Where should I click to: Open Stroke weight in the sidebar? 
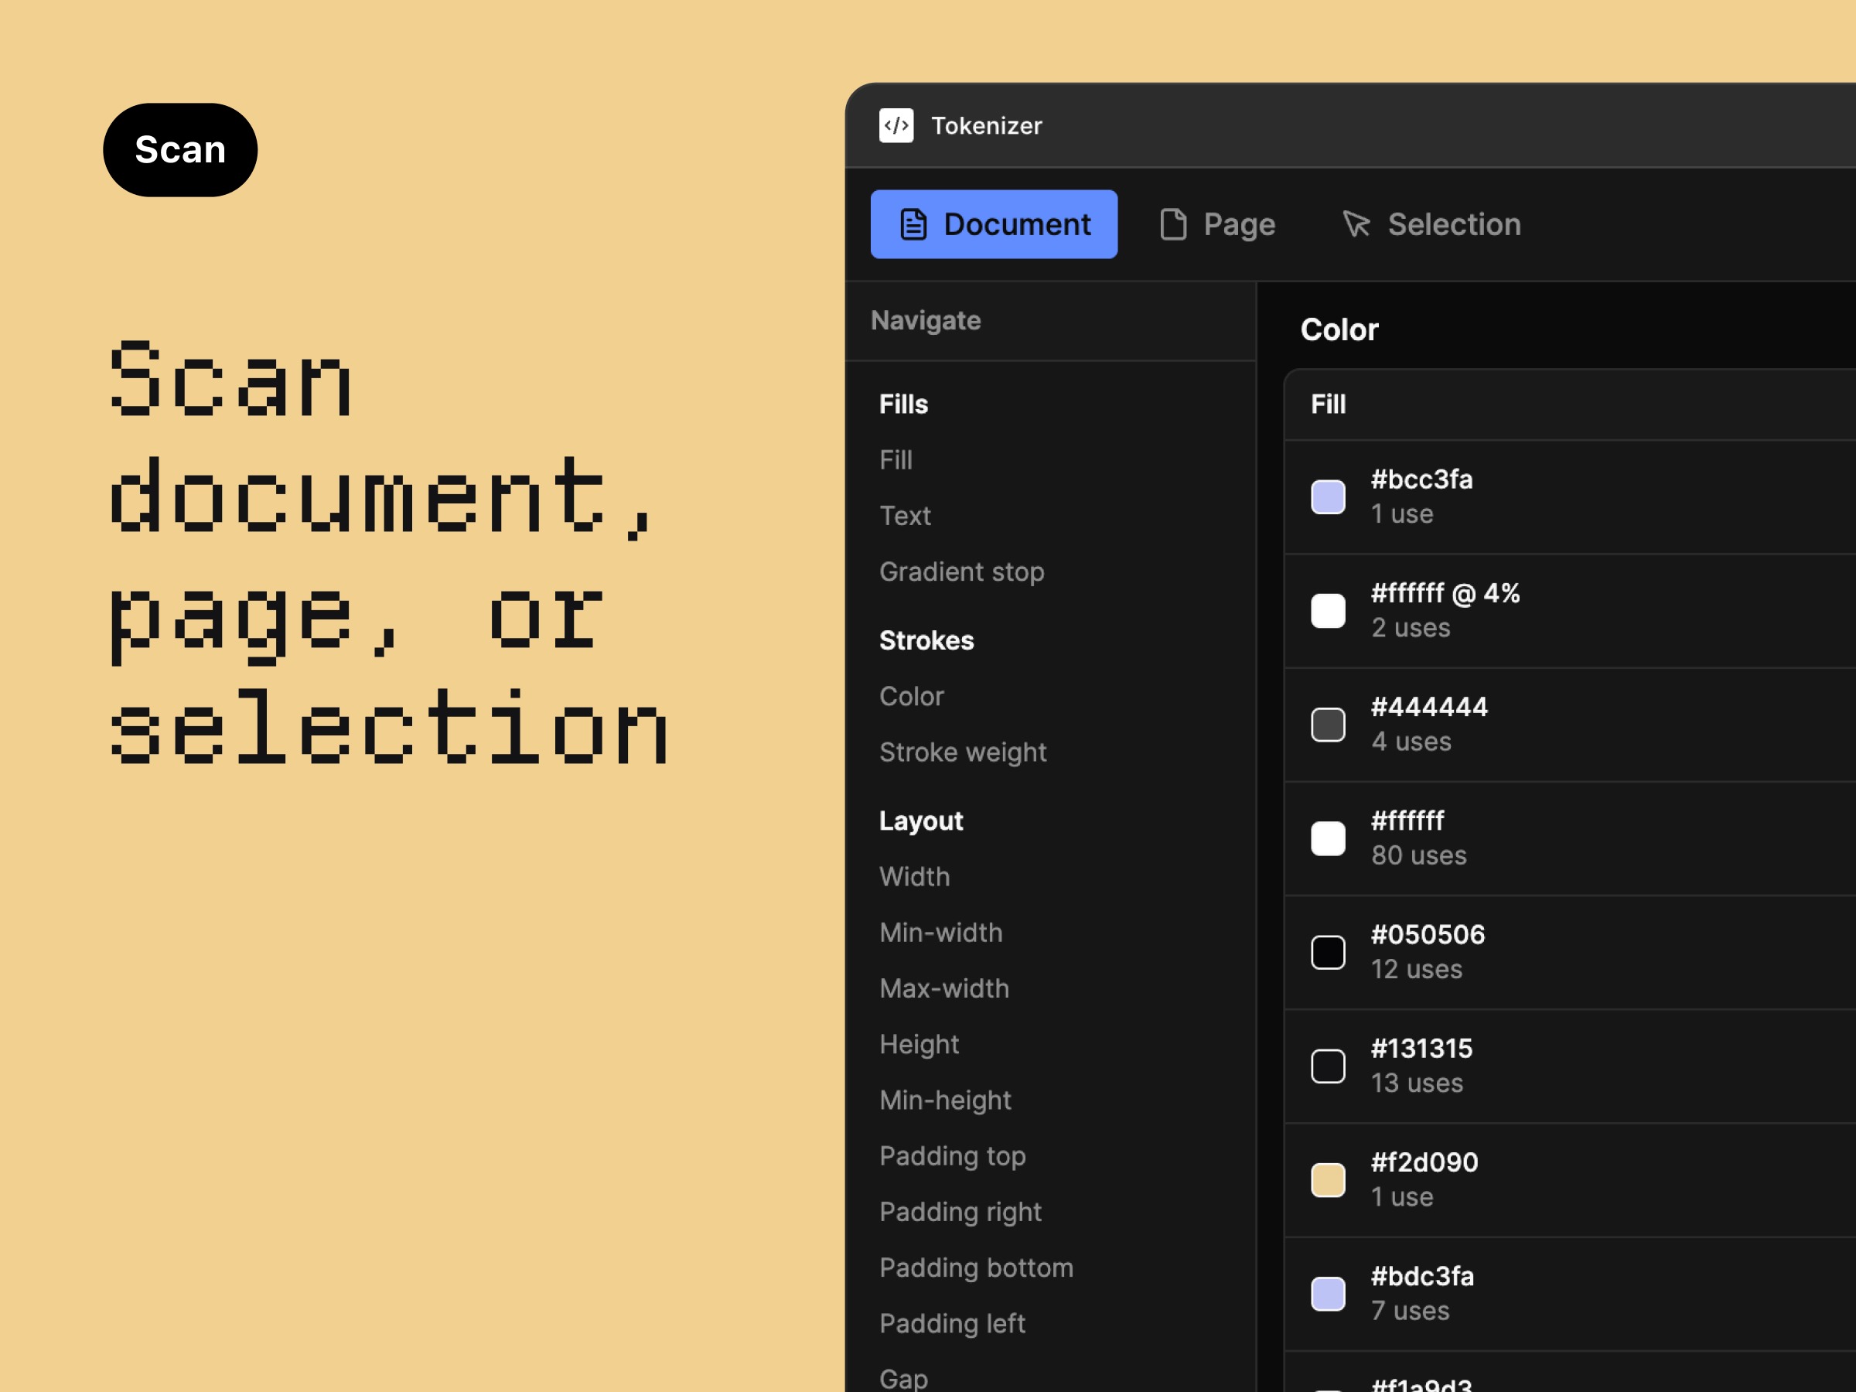pyautogui.click(x=962, y=752)
